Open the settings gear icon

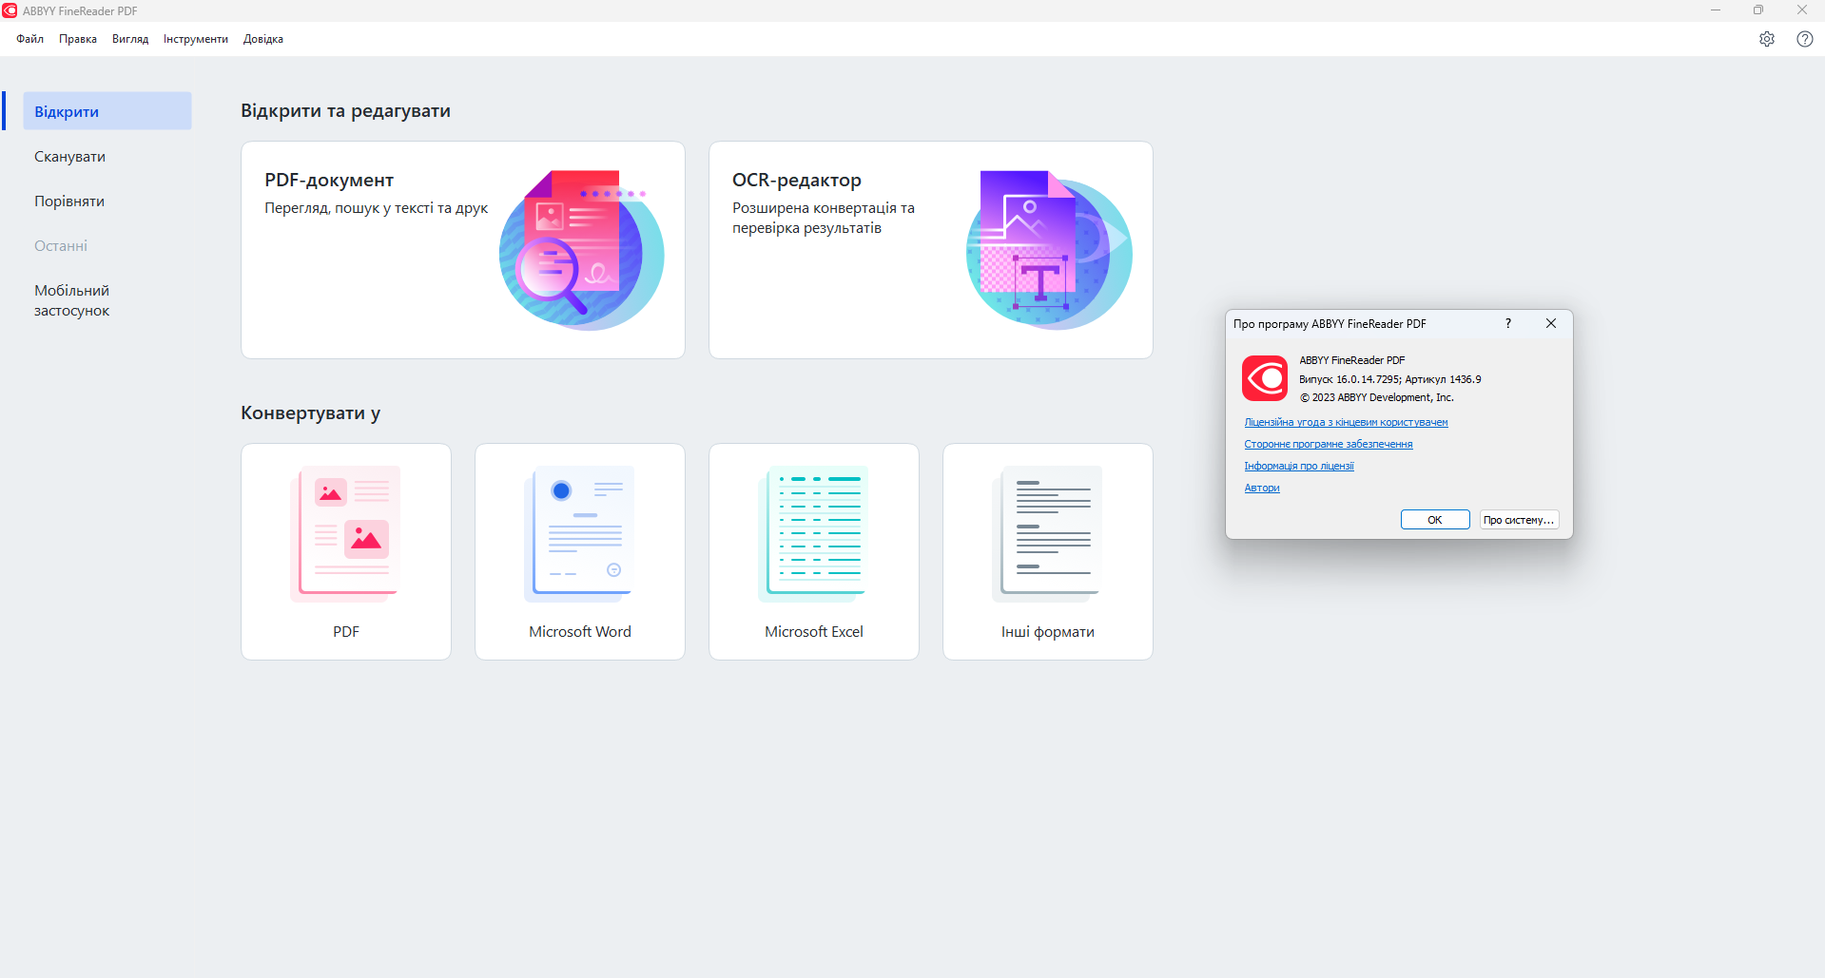coord(1766,39)
